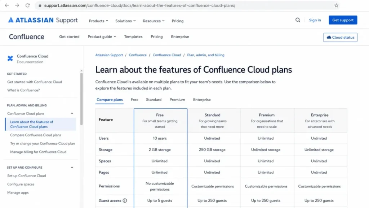Click the '10 users' cell
Viewport: 369px width, 208px height.
(x=160, y=138)
